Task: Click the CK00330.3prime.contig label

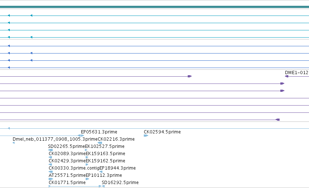Action: tap(74, 168)
